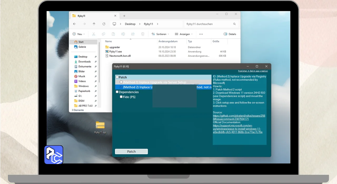Click the Cut scissors icon
Image resolution: width=337 pixels, height=184 pixels.
click(x=93, y=34)
